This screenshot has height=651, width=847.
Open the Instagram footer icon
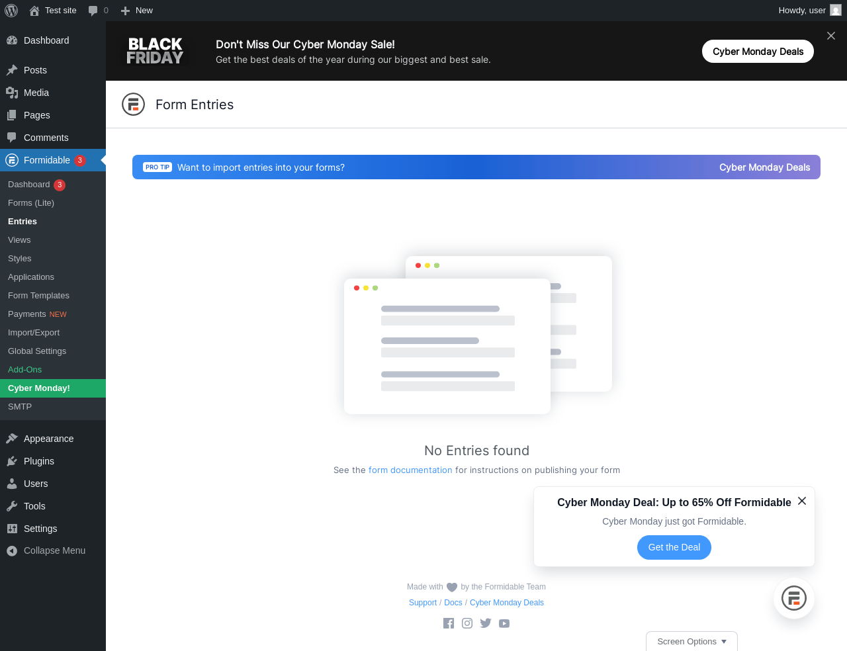pos(467,623)
